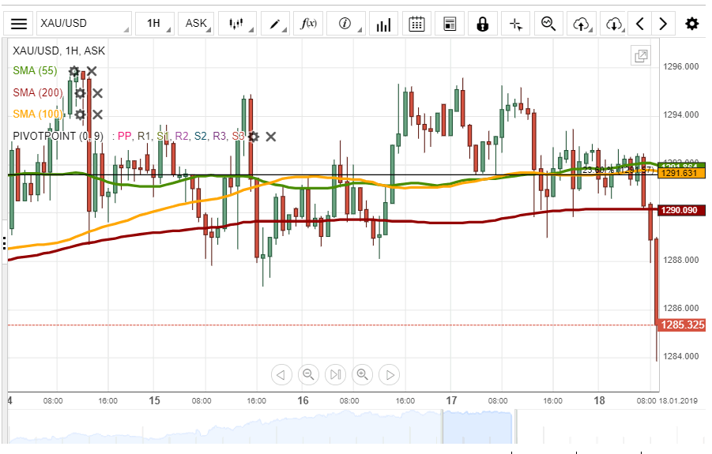Zoom out with circled minus magnifier
The height and width of the screenshot is (454, 712).
pos(308,375)
